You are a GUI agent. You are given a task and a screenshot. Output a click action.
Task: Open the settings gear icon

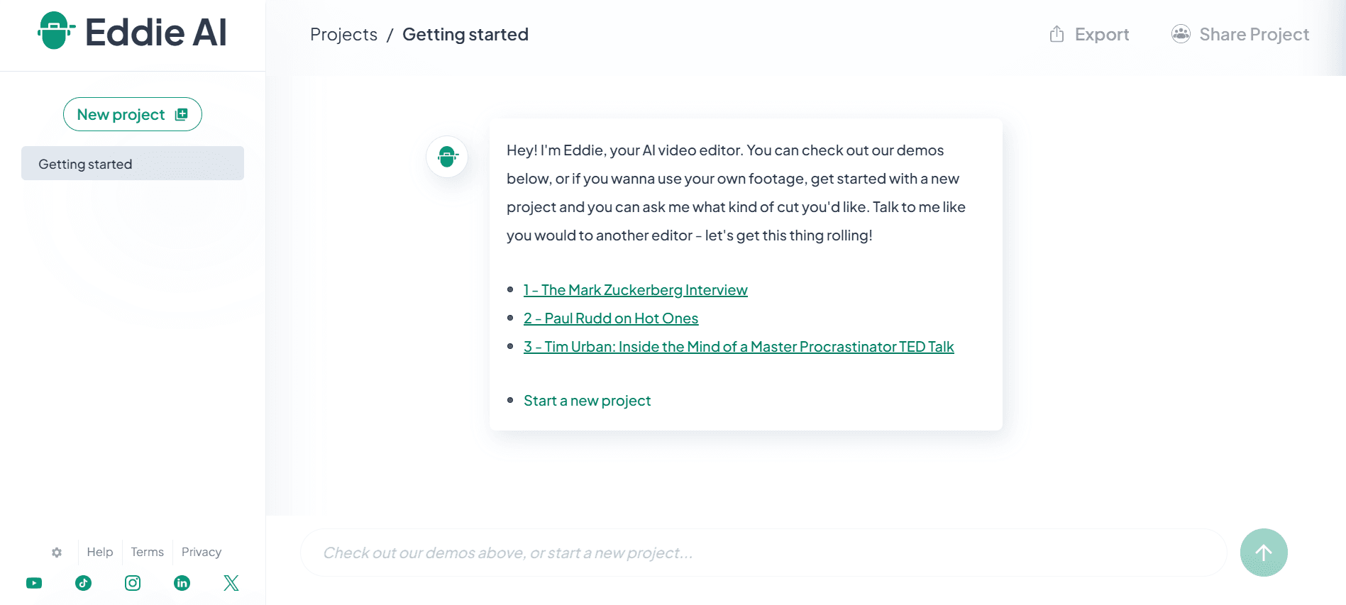click(57, 552)
